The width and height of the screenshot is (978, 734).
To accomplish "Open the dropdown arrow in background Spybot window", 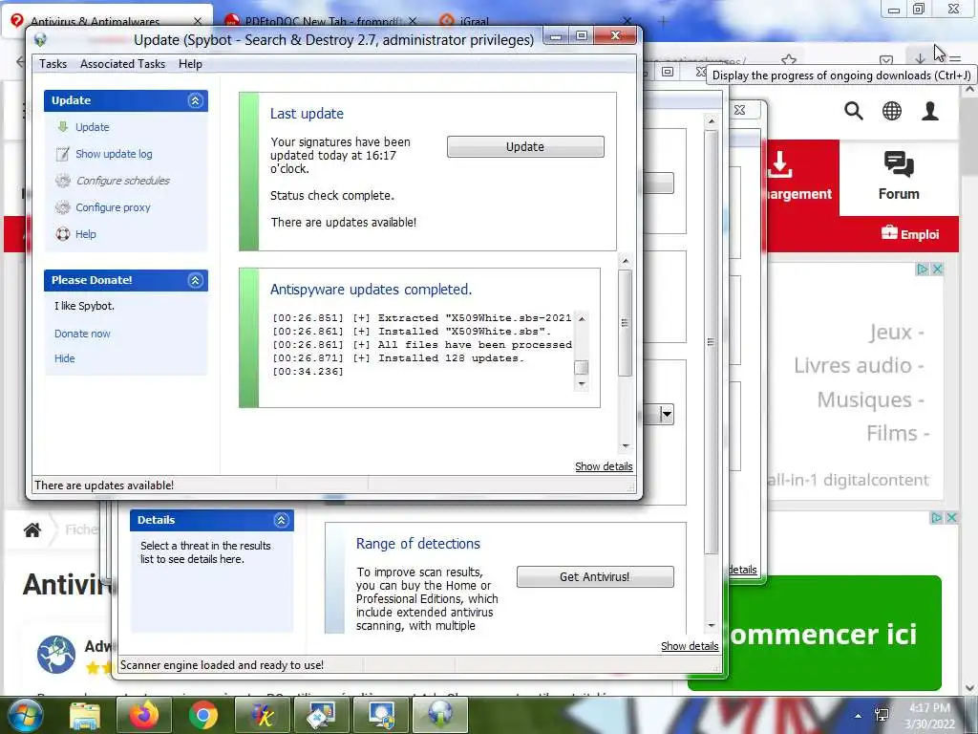I will click(666, 414).
